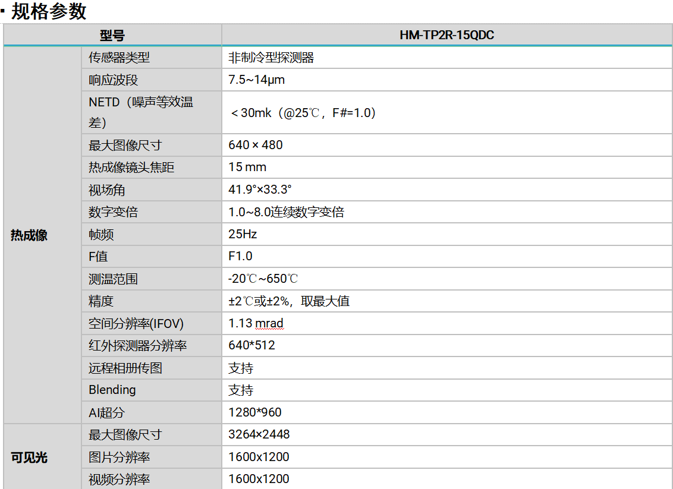Select the "1600x1200" value for 图片分辨率
The height and width of the screenshot is (489, 673).
259,457
